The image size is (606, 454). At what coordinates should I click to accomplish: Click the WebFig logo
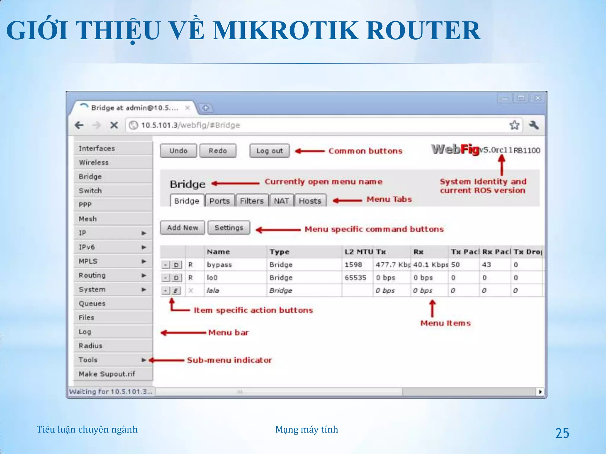(455, 150)
